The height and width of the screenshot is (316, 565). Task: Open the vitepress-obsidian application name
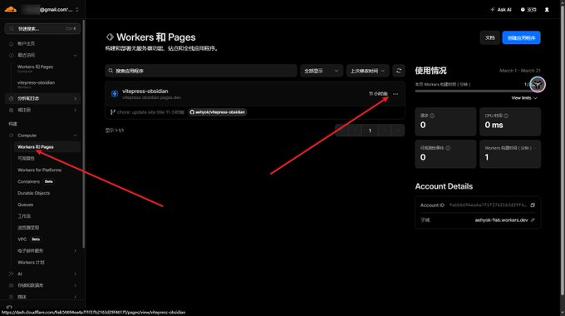pyautogui.click(x=145, y=91)
